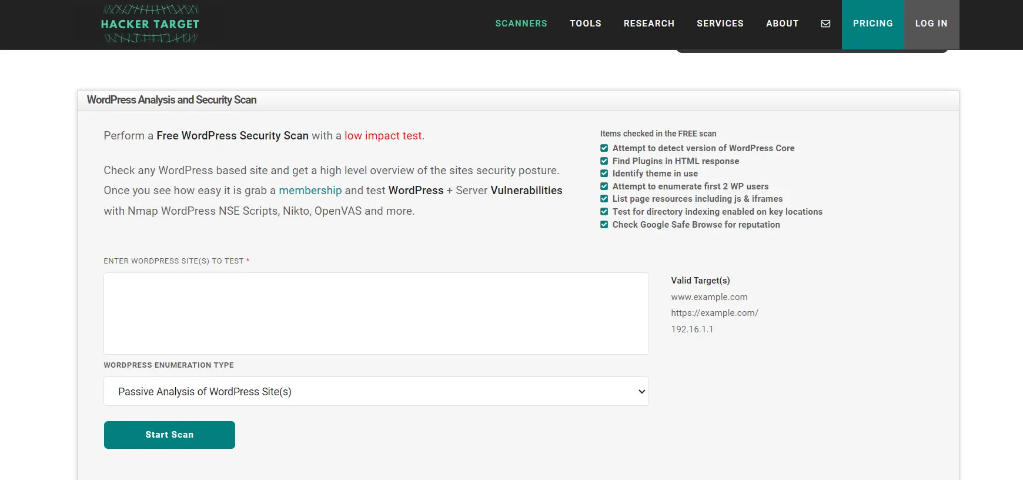Click checkmark beside Identify theme in use

[604, 174]
